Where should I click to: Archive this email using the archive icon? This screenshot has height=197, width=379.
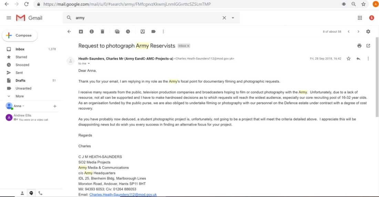point(81,31)
